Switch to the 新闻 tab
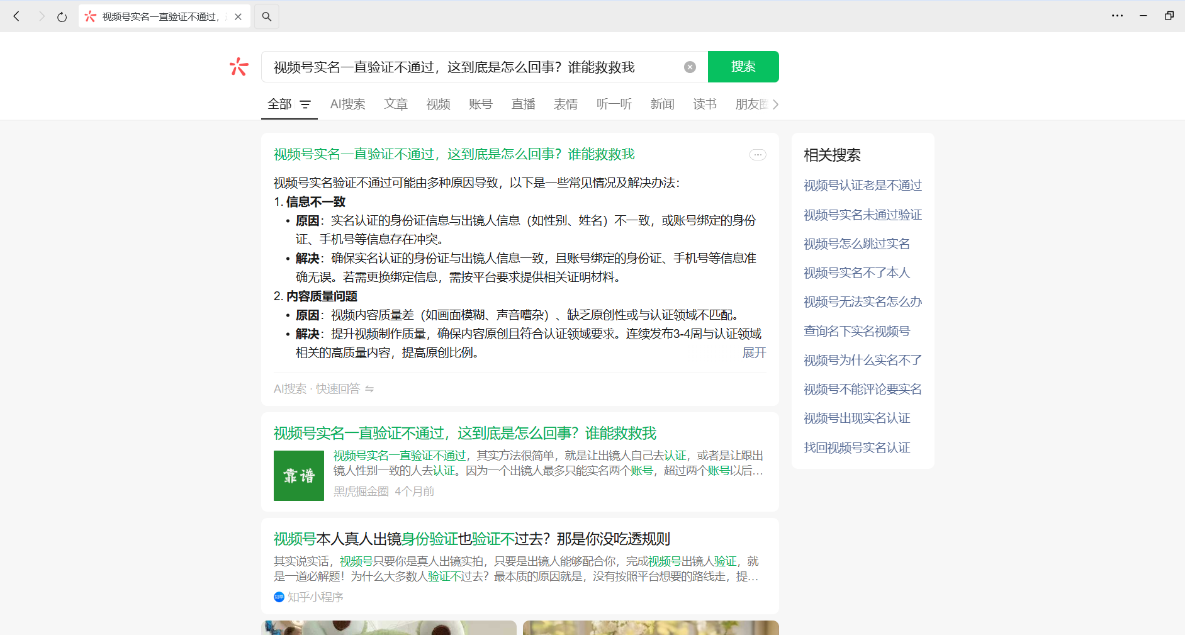Screen dimensions: 1185x635 [x=662, y=104]
